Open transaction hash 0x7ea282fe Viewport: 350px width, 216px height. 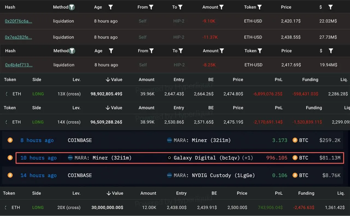18,37
